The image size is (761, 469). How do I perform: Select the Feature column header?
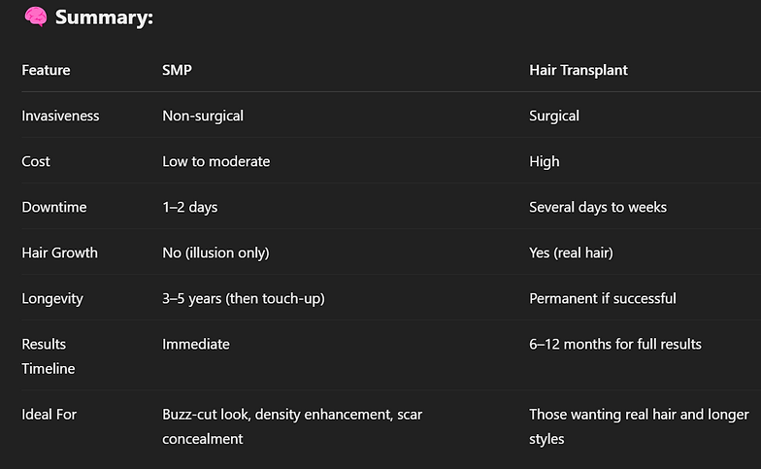pyautogui.click(x=47, y=70)
